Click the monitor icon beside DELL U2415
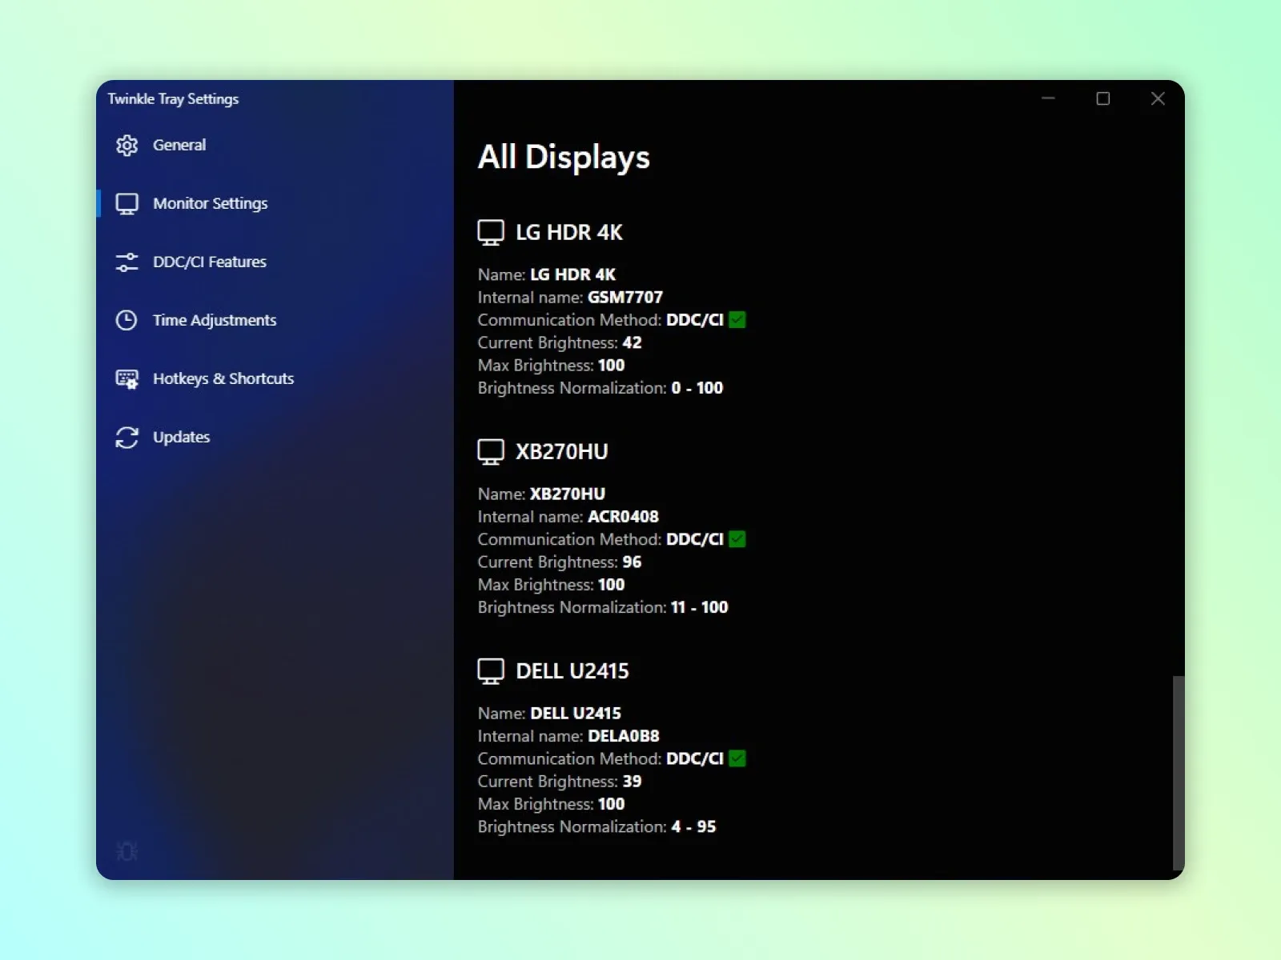The width and height of the screenshot is (1281, 960). 491,671
